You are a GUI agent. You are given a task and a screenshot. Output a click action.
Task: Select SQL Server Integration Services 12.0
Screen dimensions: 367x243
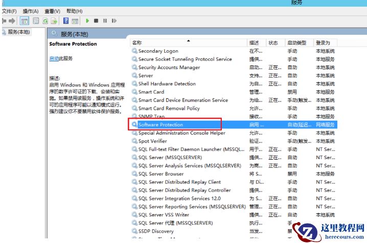coord(234,198)
